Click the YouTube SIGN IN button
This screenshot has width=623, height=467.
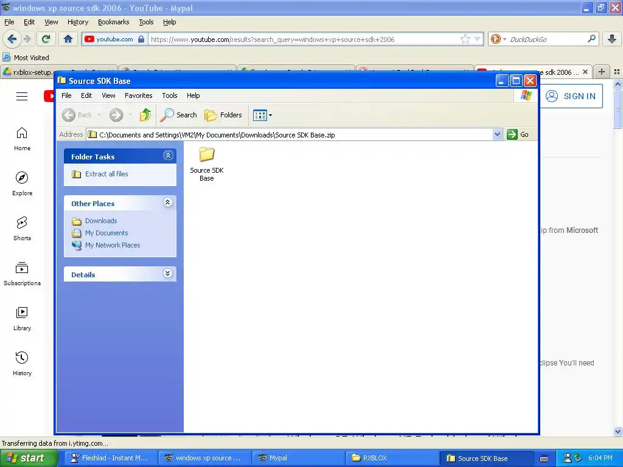click(x=571, y=96)
